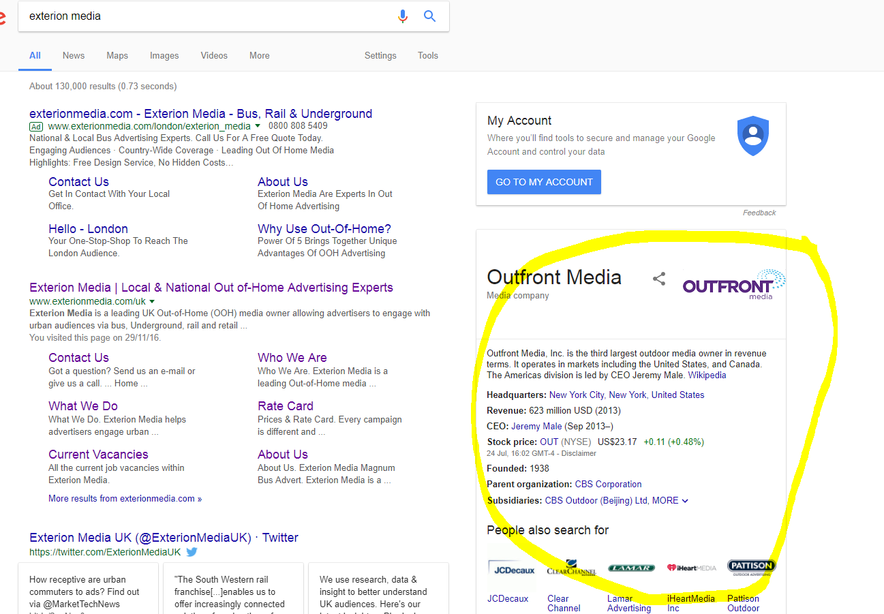Click the Lamar Advertising text link
884x614 pixels.
click(629, 604)
